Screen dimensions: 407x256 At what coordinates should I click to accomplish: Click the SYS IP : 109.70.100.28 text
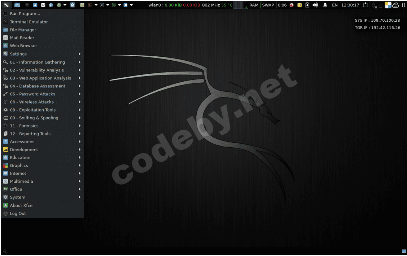tap(377, 20)
